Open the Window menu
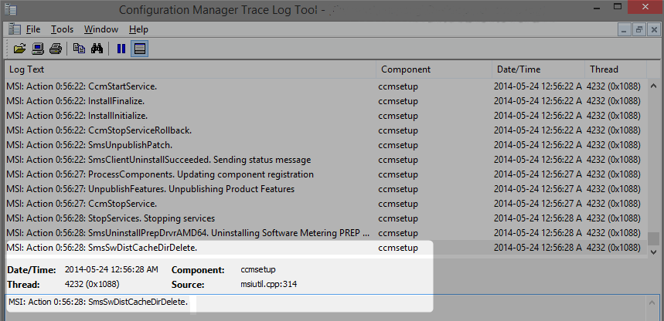The height and width of the screenshot is (321, 664). (x=101, y=29)
